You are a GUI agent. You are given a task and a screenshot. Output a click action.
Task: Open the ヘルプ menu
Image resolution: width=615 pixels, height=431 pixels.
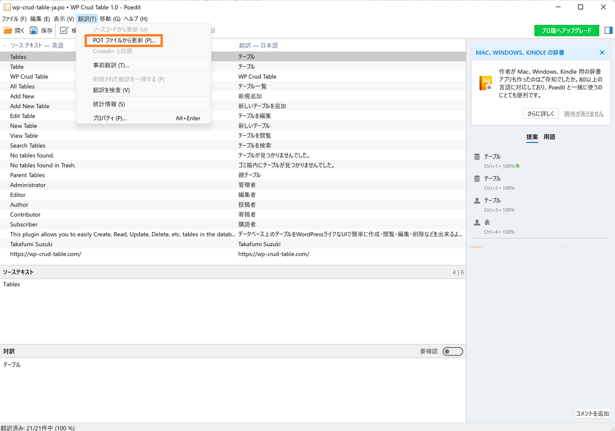(x=135, y=19)
